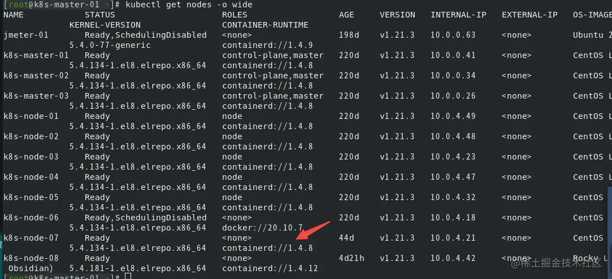Click the age value 4d21h
612x279 pixels.
pyautogui.click(x=351, y=258)
